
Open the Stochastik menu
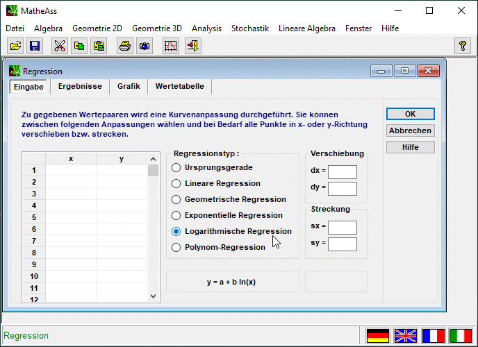[249, 28]
